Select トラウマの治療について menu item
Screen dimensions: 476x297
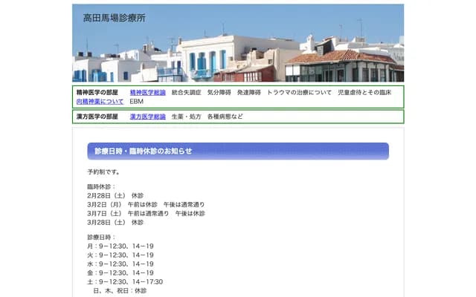pyautogui.click(x=299, y=92)
